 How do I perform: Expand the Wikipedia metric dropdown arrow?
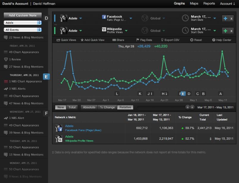tap(126, 31)
